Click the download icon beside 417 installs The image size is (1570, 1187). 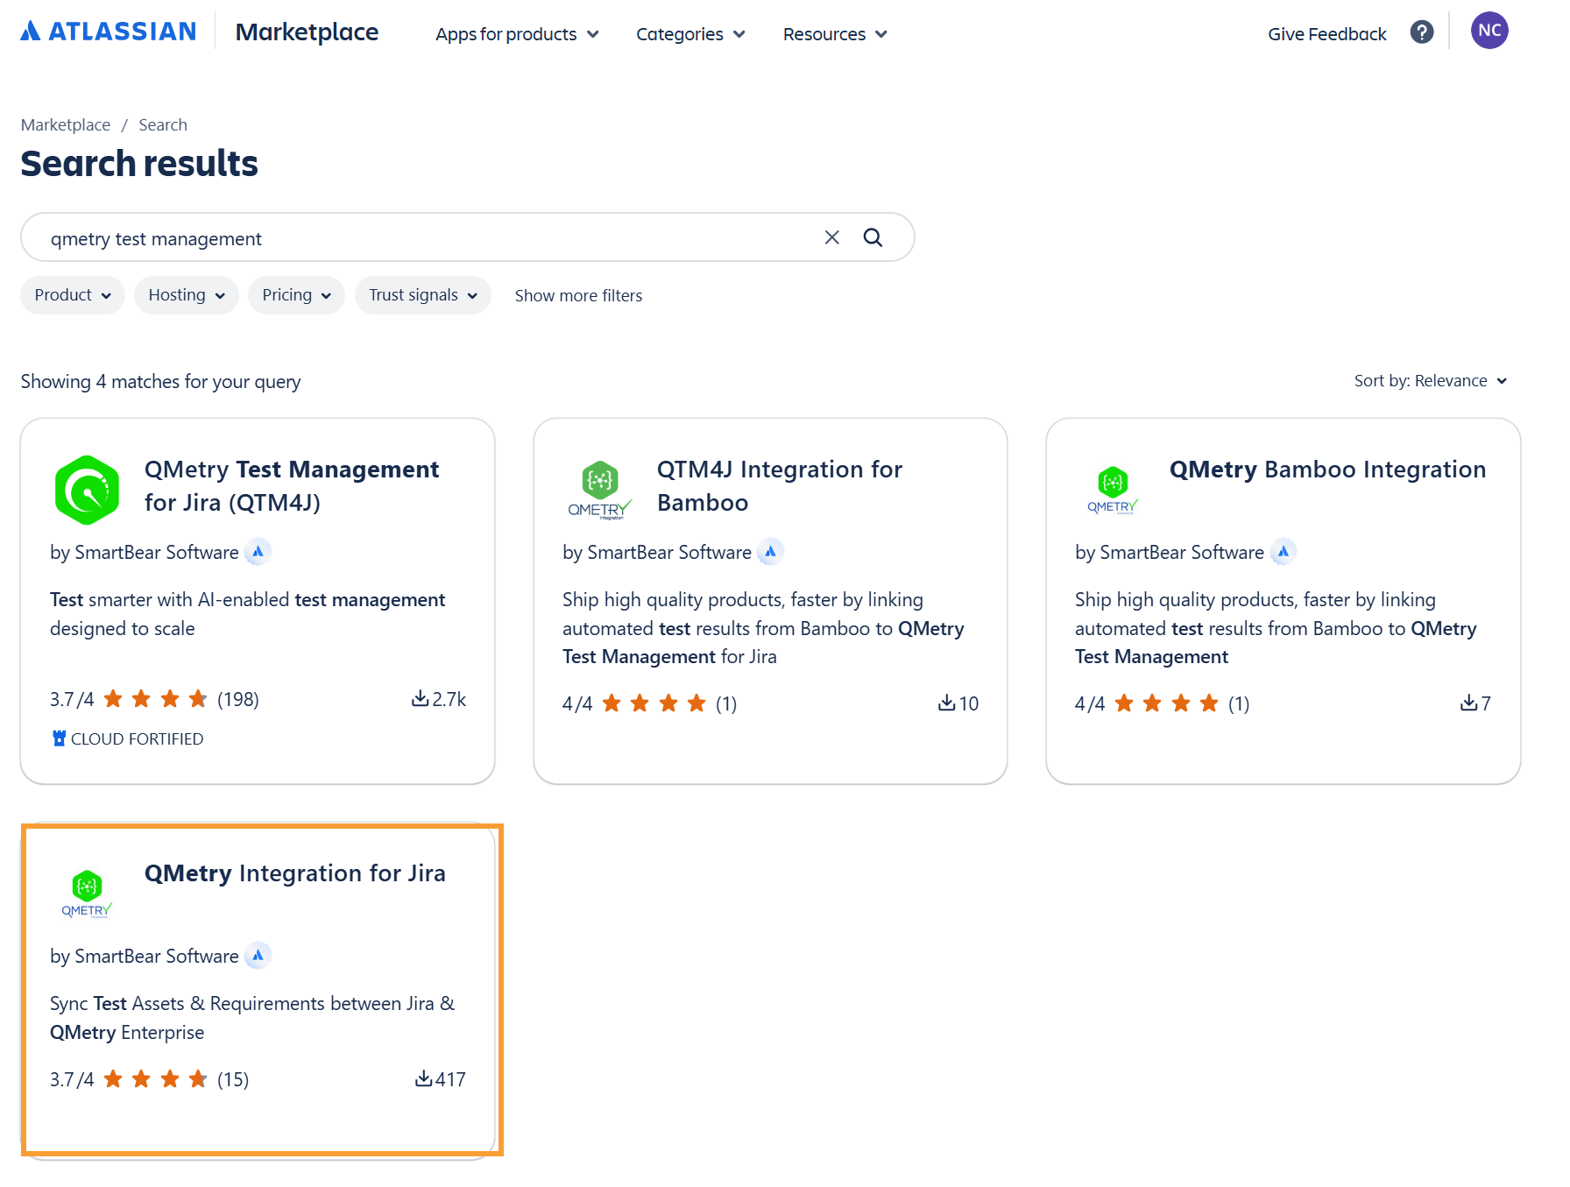click(424, 1078)
